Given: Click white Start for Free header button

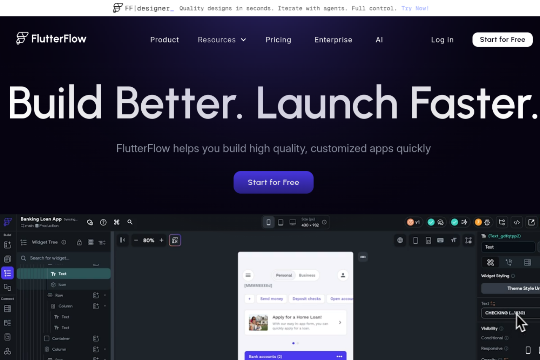Looking at the screenshot, I should pyautogui.click(x=502, y=40).
